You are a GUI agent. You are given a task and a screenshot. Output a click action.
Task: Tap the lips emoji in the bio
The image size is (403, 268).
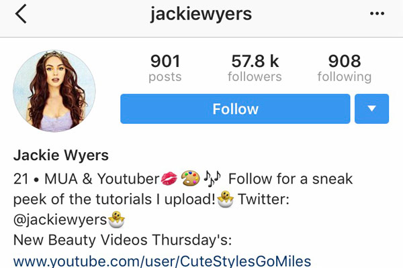point(169,179)
